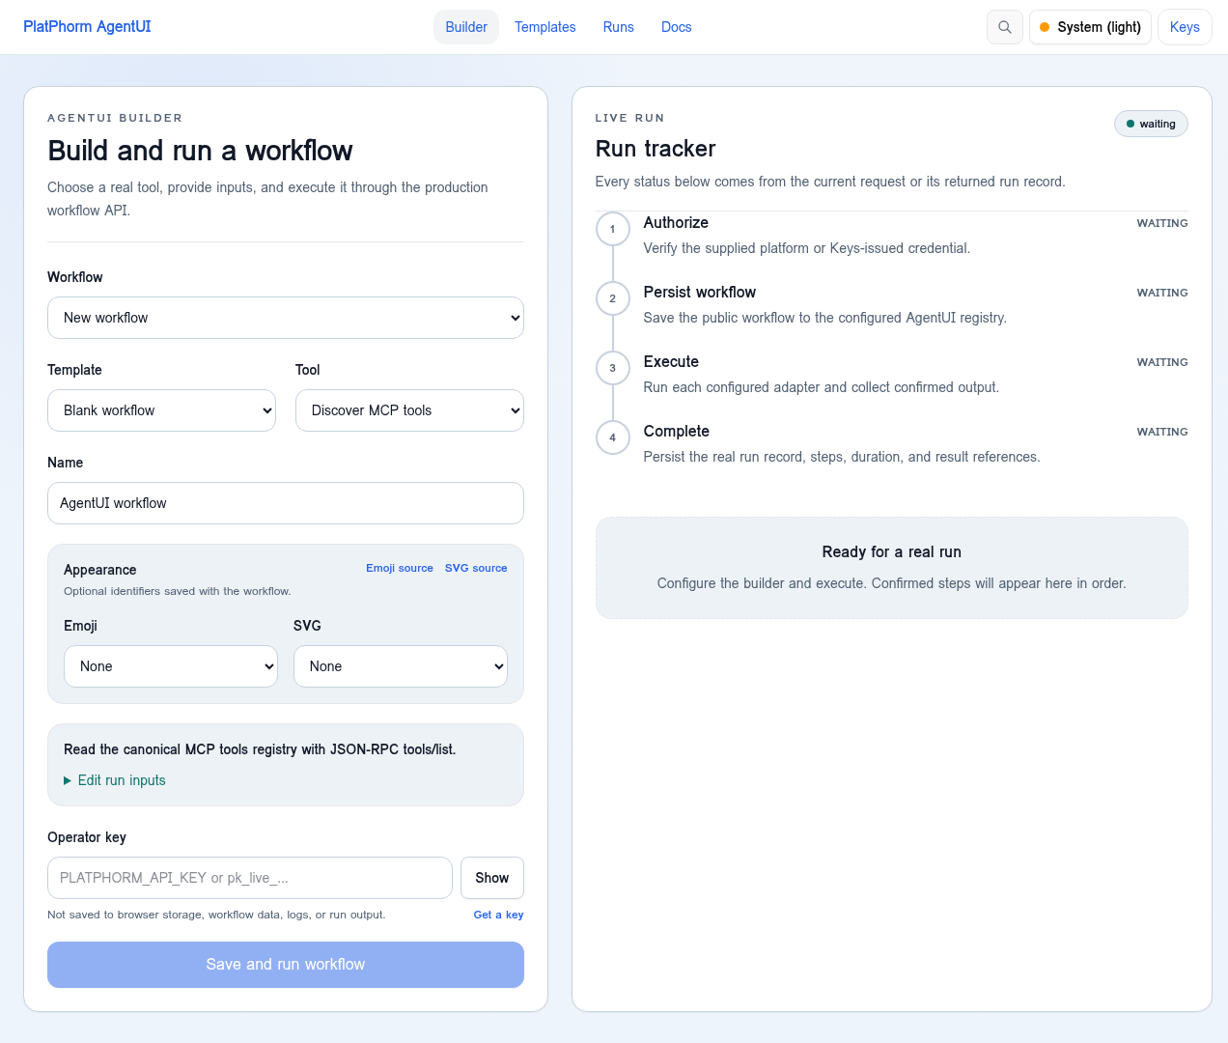
Task: Open the SVG source link
Action: (x=476, y=568)
